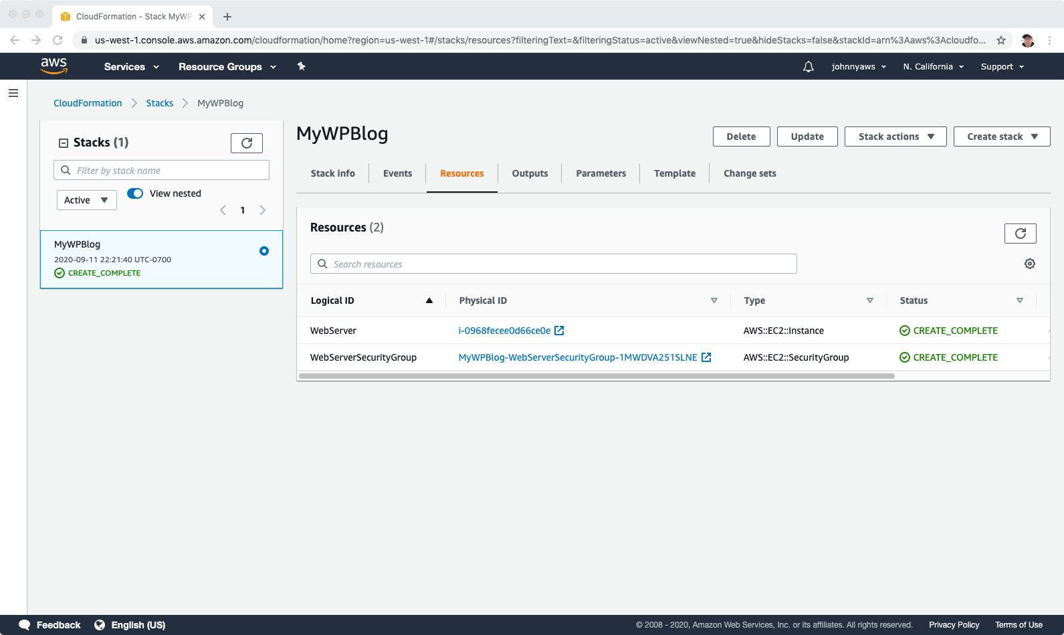Open the N. California region selector
1064x635 pixels.
tap(934, 67)
